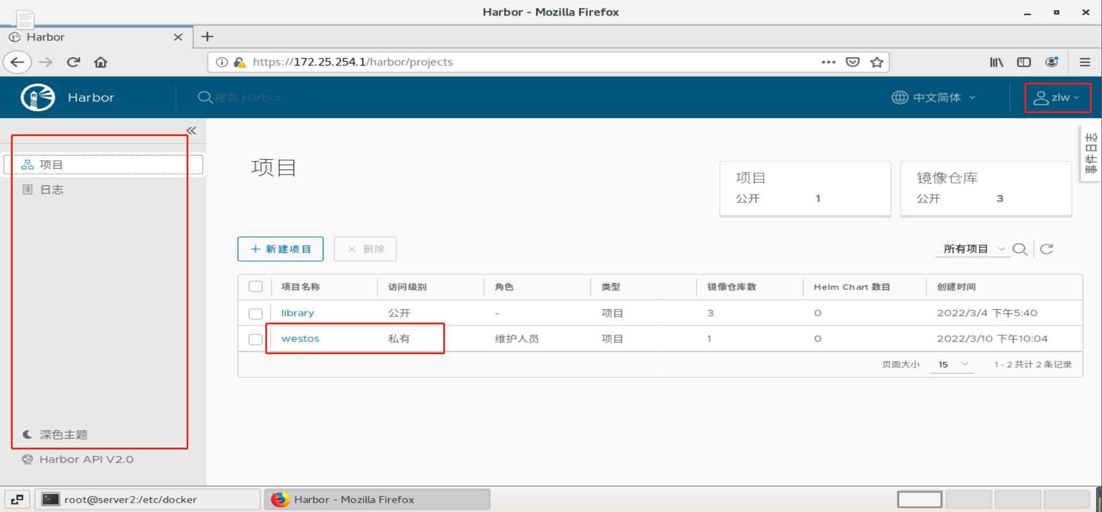
Task: Go back with the browser back arrow
Action: pos(17,62)
